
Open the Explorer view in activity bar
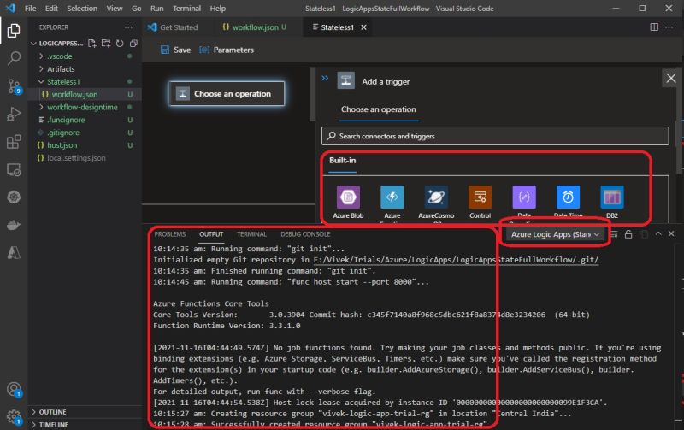point(14,31)
